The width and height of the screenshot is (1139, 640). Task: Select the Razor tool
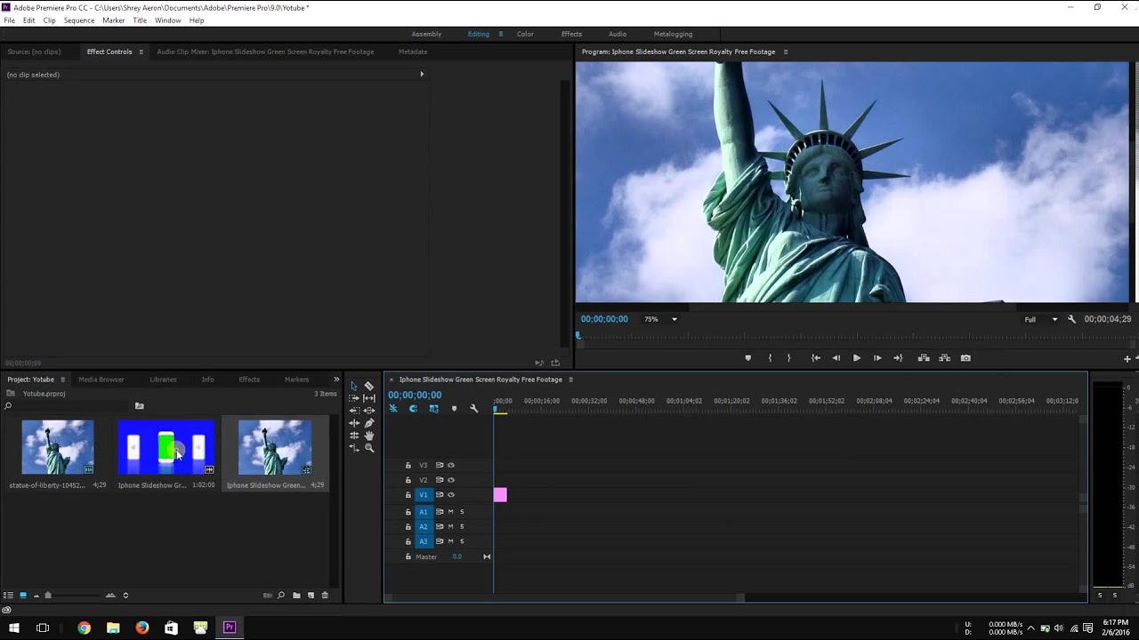point(369,386)
